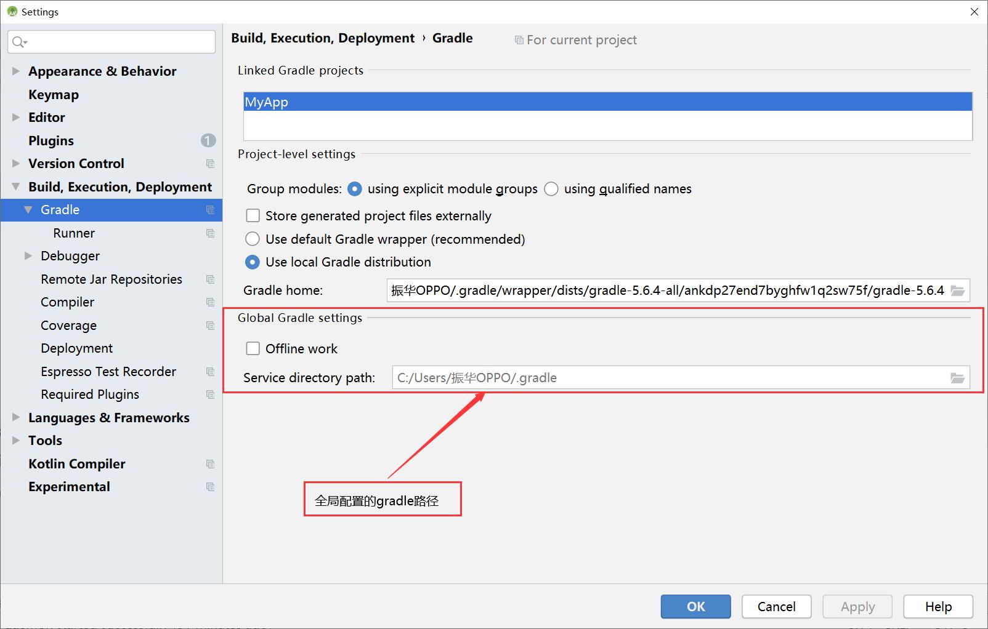This screenshot has width=988, height=629.
Task: Expand Languages & Frameworks section
Action: (x=16, y=418)
